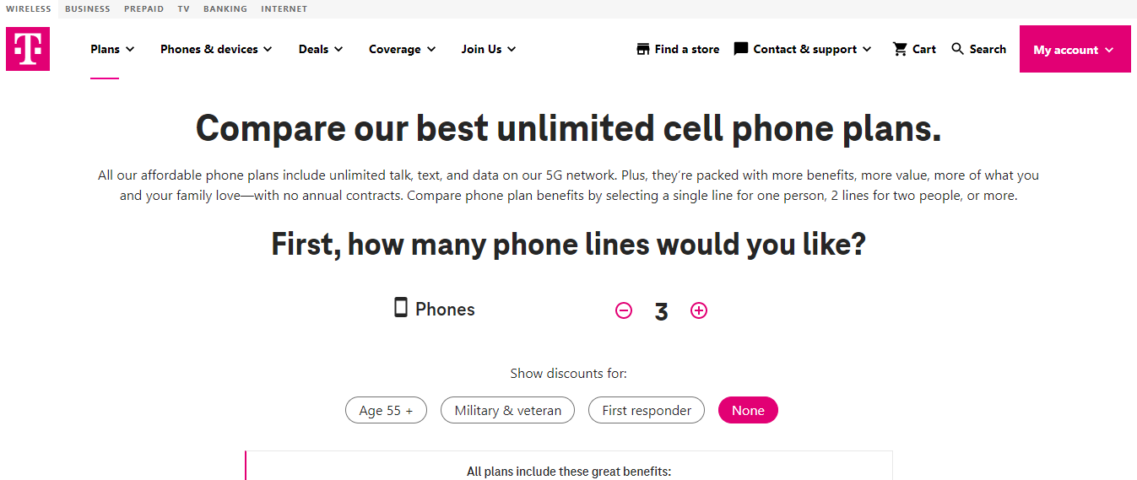Go to the Business link

88,9
